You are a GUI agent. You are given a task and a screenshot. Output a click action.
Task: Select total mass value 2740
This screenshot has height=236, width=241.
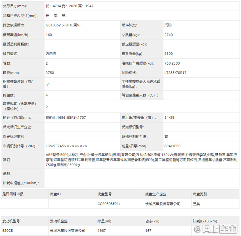[x=168, y=35]
